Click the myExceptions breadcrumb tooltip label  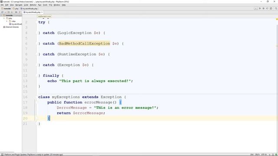(44, 16)
